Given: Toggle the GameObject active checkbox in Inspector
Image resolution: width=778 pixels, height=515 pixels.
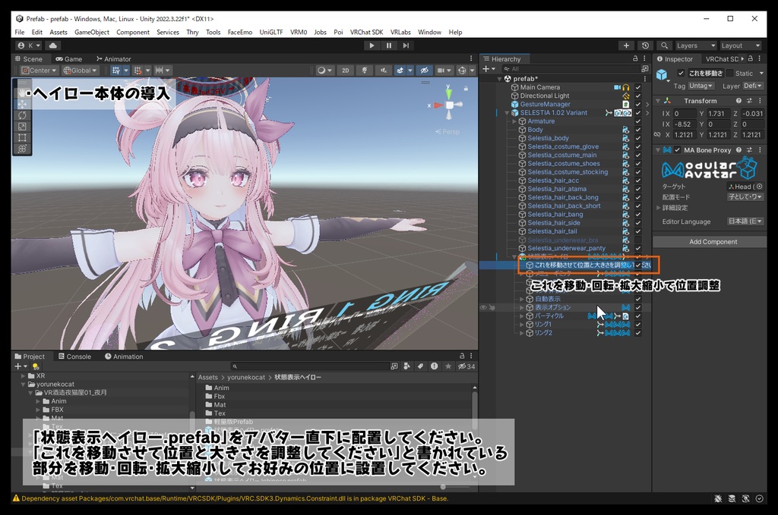Looking at the screenshot, I should click(x=682, y=74).
